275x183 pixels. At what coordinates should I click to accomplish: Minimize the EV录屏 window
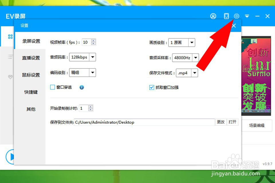(x=258, y=16)
